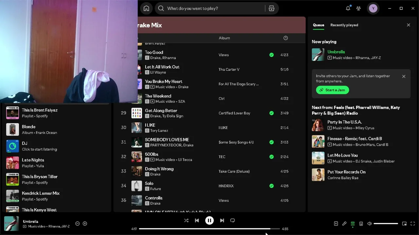The height and width of the screenshot is (235, 419).
Task: Open Umbrella album art in player bar
Action: click(x=11, y=224)
